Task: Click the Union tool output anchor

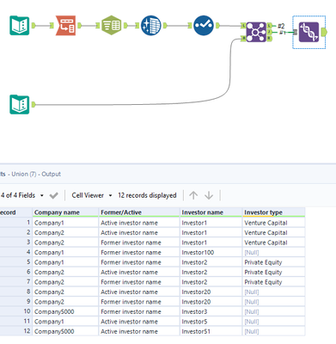Action: 325,32
